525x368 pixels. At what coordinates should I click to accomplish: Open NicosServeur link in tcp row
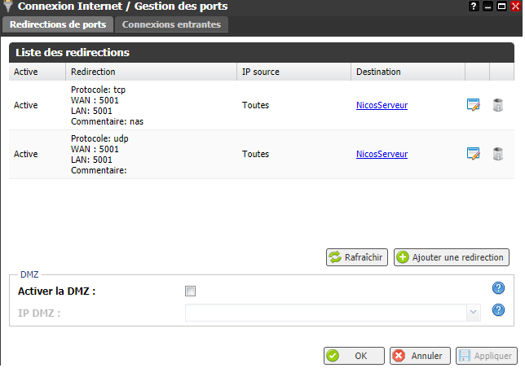(382, 105)
